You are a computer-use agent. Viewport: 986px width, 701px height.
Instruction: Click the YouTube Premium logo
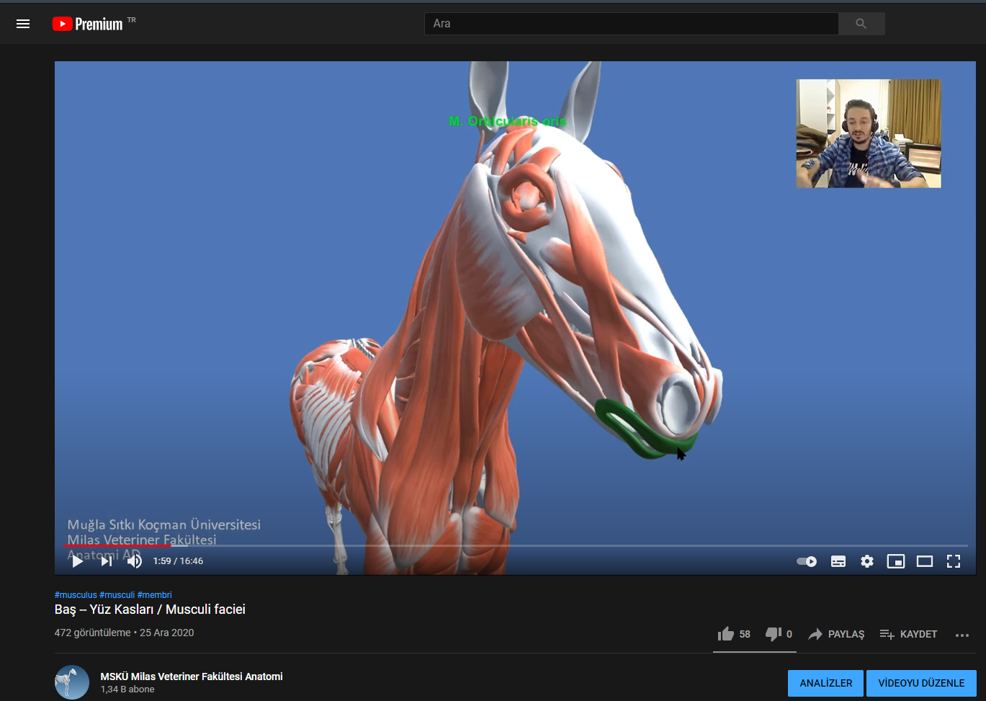tap(88, 24)
